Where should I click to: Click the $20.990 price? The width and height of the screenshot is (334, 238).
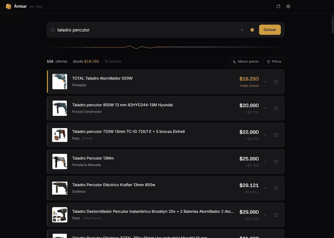249,106
